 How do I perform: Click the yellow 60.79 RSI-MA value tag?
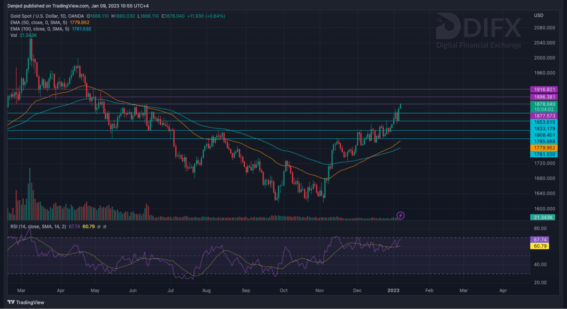click(539, 246)
